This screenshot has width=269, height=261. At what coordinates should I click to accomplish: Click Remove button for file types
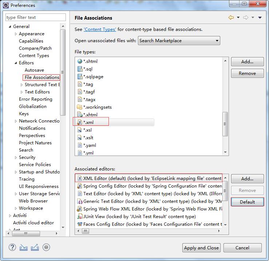click(x=247, y=73)
